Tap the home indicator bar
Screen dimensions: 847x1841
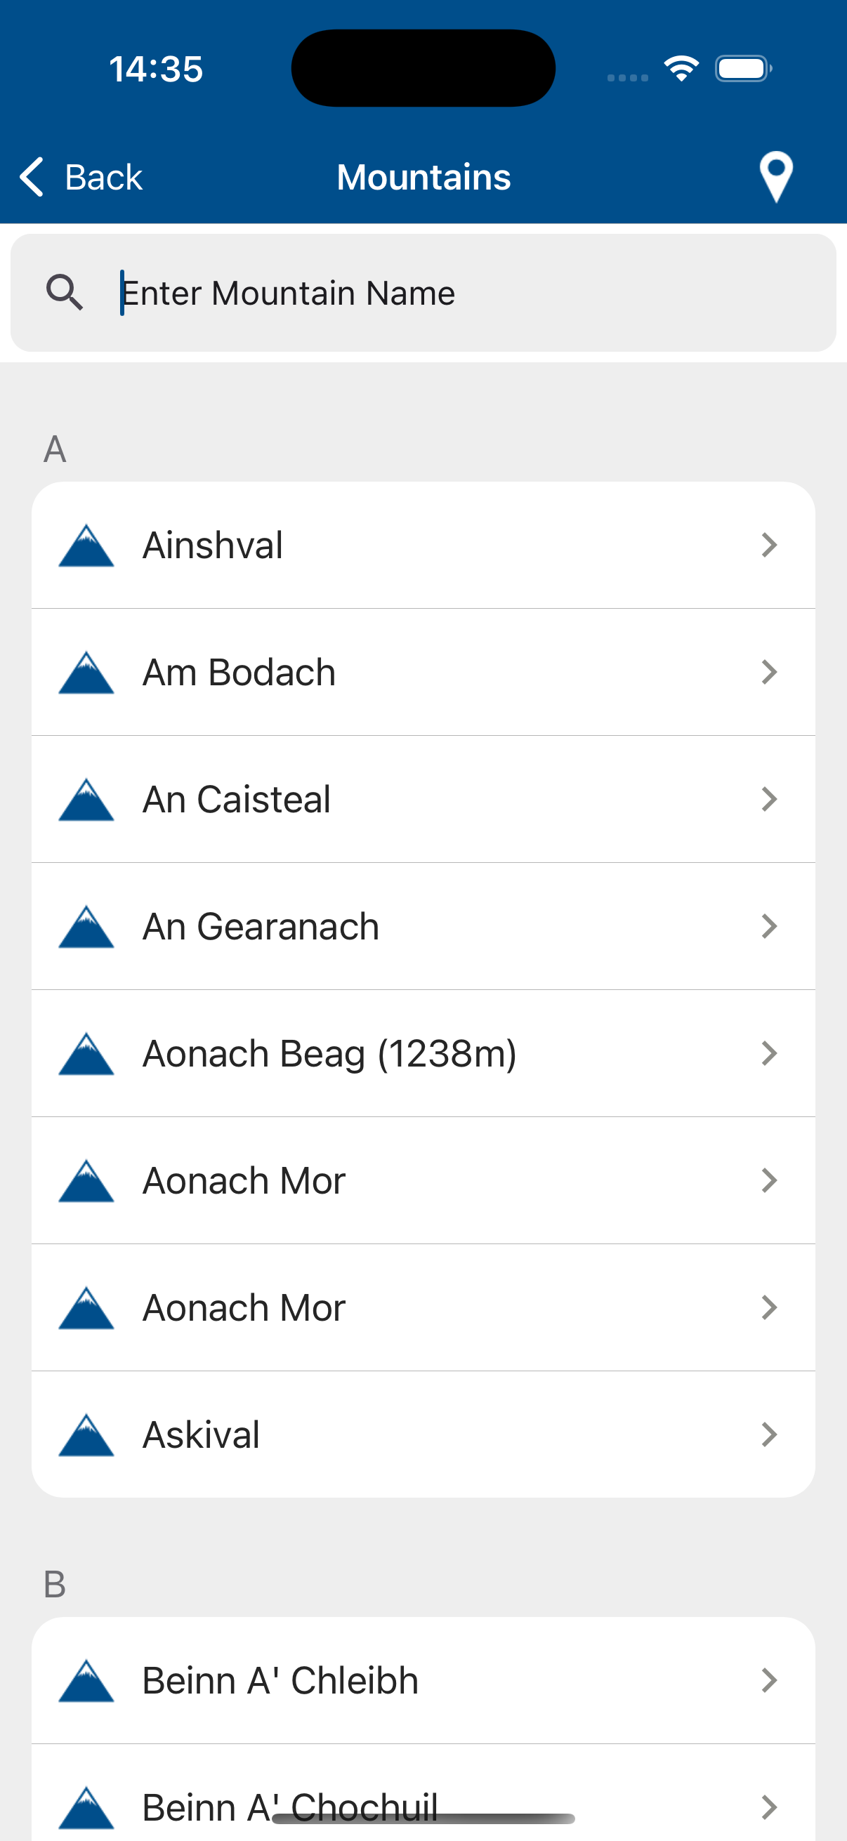423,1818
